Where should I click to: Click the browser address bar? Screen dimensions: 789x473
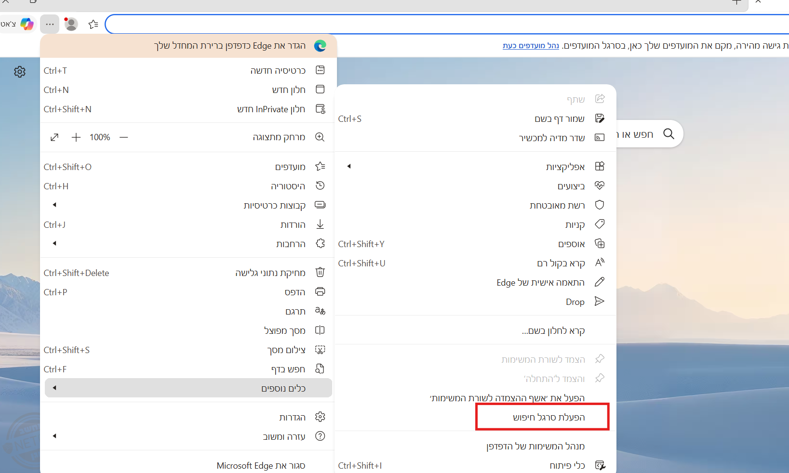pyautogui.click(x=434, y=24)
